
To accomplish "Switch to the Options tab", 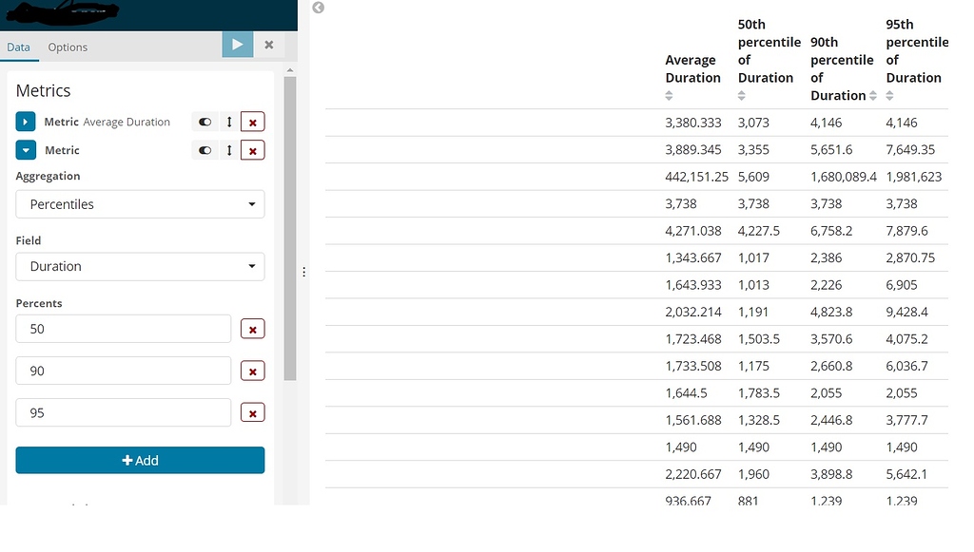I will 66,47.
